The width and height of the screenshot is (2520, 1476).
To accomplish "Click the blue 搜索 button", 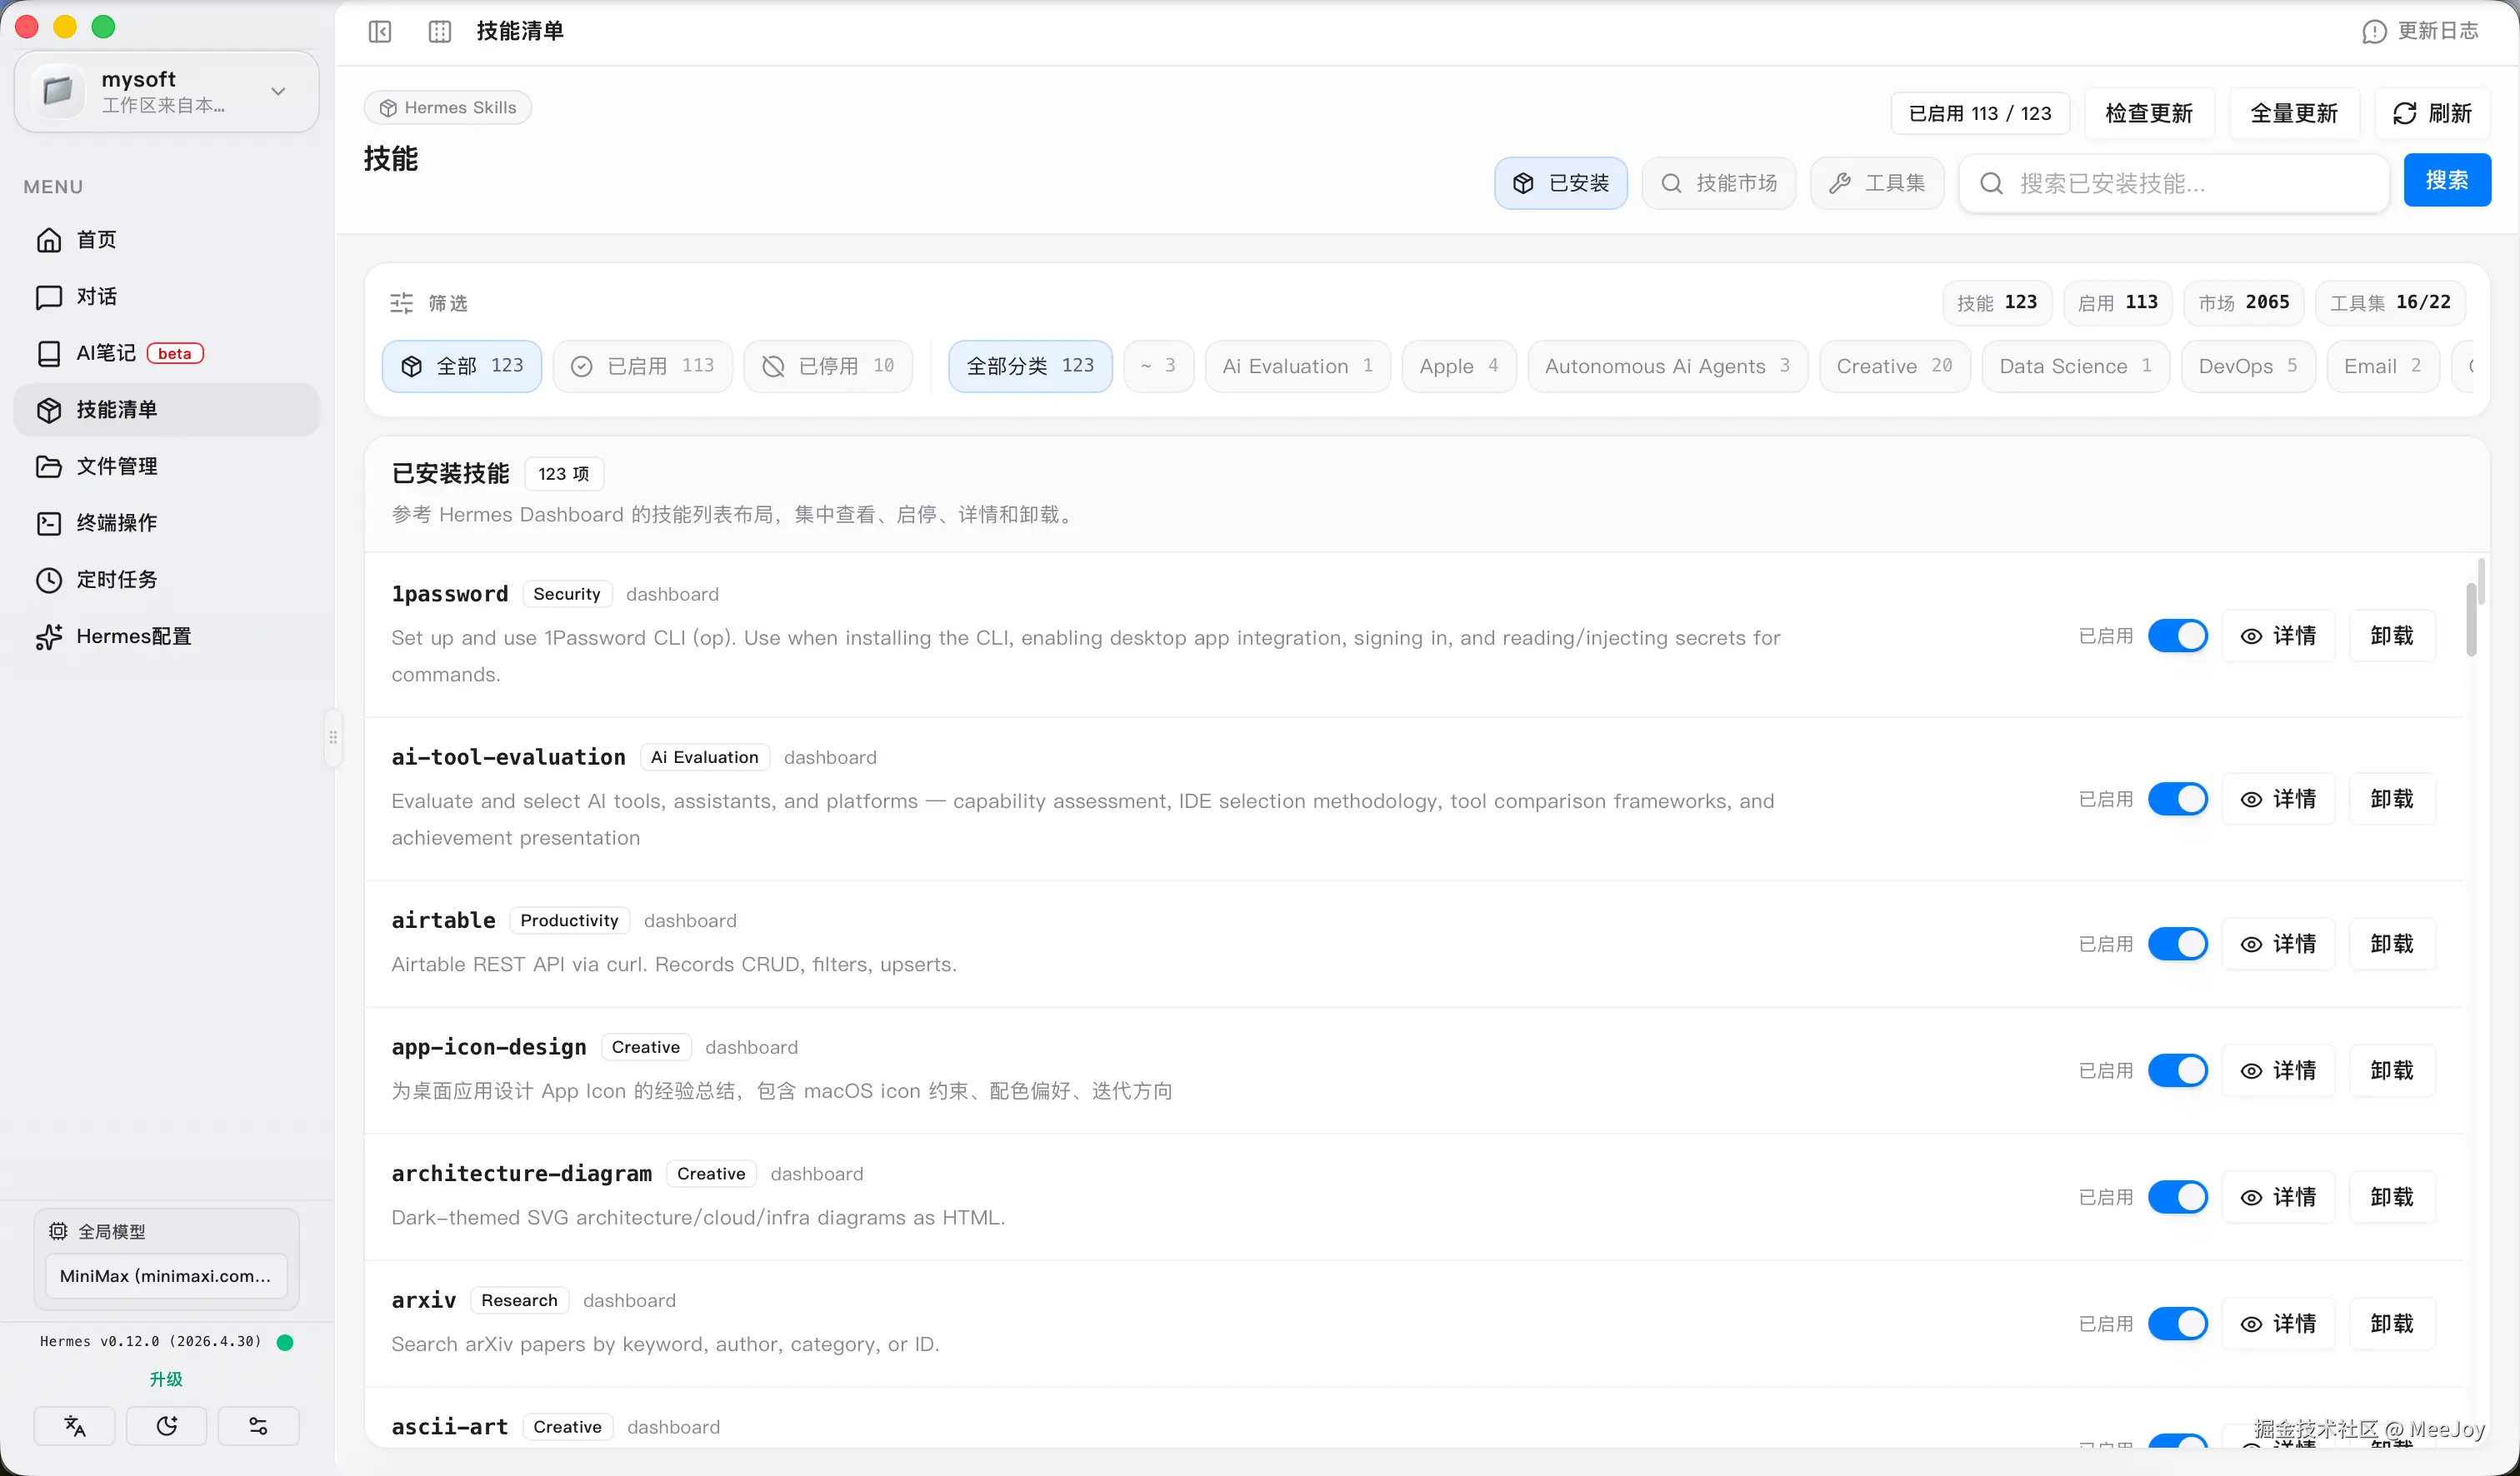I will click(x=2447, y=180).
